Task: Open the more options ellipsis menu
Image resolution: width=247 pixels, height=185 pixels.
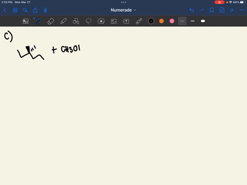Action: pyautogui.click(x=242, y=10)
